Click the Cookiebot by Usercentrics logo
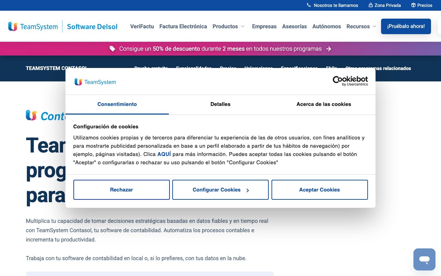Image resolution: width=441 pixels, height=276 pixels. coord(350,81)
